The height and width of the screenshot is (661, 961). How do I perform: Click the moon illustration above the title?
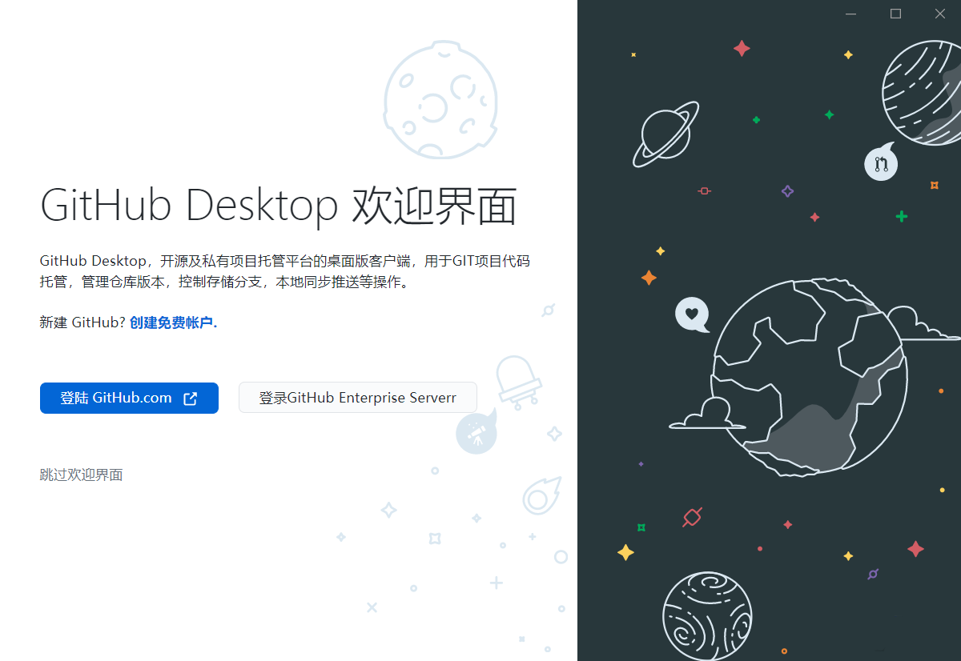tap(440, 98)
